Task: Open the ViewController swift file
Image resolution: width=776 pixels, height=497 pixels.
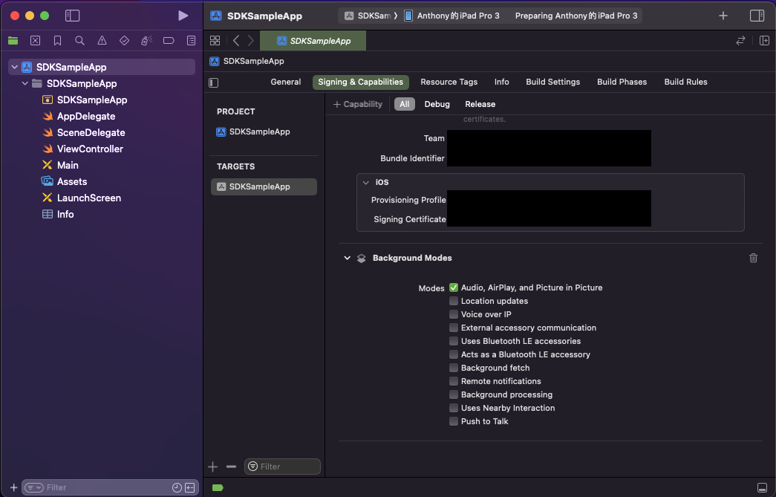Action: [x=90, y=149]
